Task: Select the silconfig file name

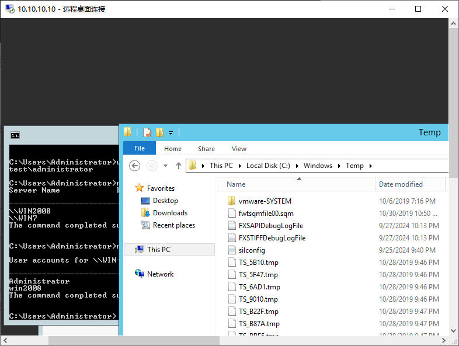Action: coord(252,250)
